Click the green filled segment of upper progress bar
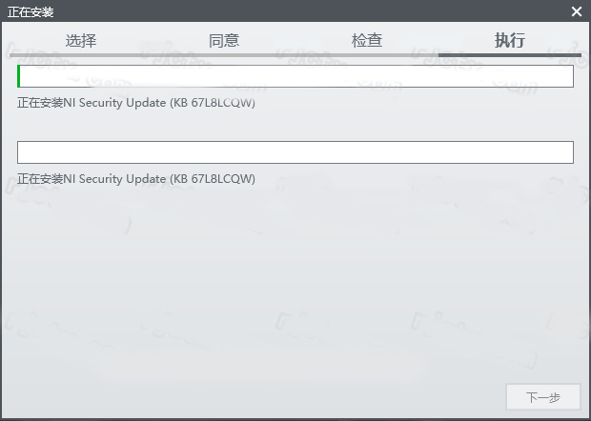Viewport: 591px width, 421px height. [19, 76]
